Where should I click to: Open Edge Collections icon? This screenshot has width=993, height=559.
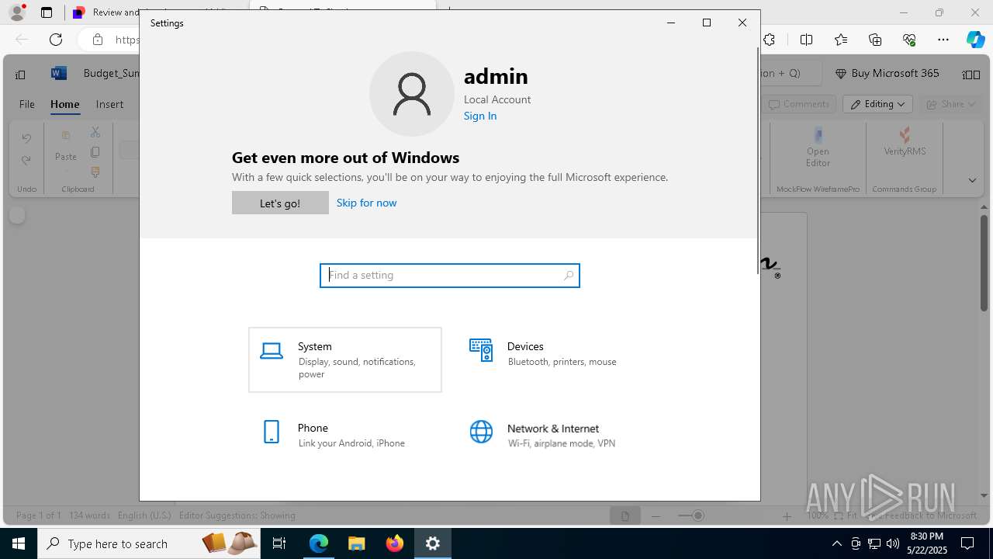click(x=875, y=40)
